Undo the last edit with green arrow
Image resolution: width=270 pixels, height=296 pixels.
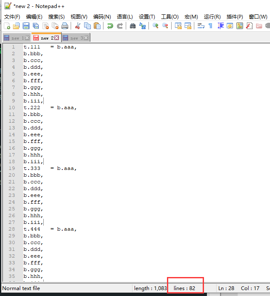click(x=110, y=26)
